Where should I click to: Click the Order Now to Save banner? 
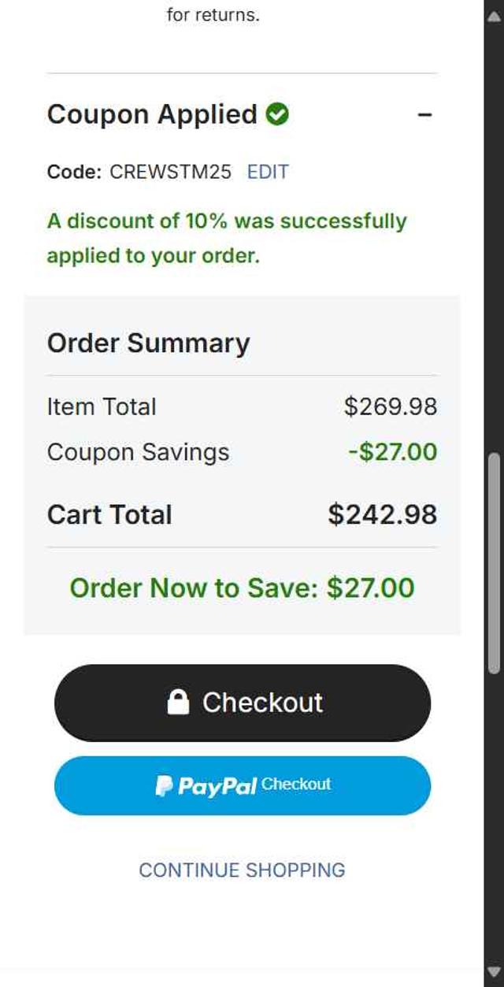point(242,588)
